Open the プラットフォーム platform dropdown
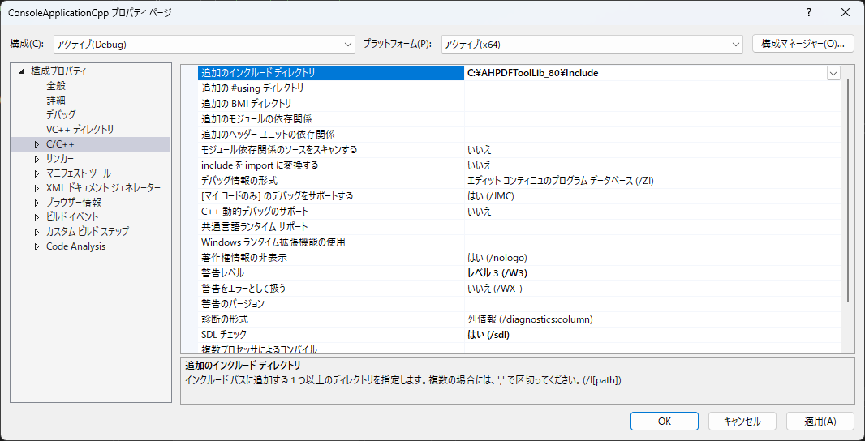 point(592,44)
